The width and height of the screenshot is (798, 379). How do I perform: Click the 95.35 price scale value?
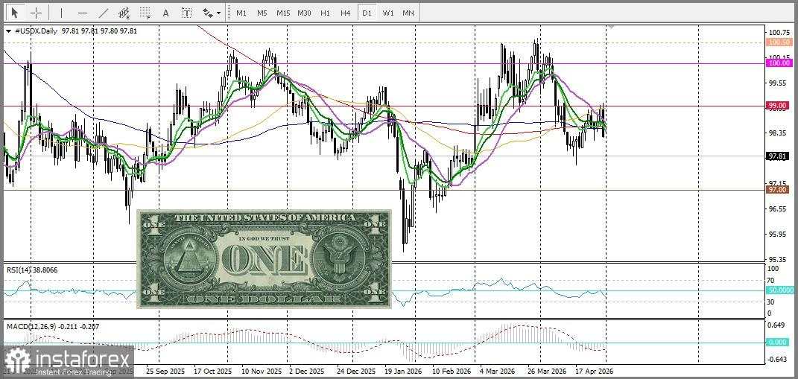point(778,259)
